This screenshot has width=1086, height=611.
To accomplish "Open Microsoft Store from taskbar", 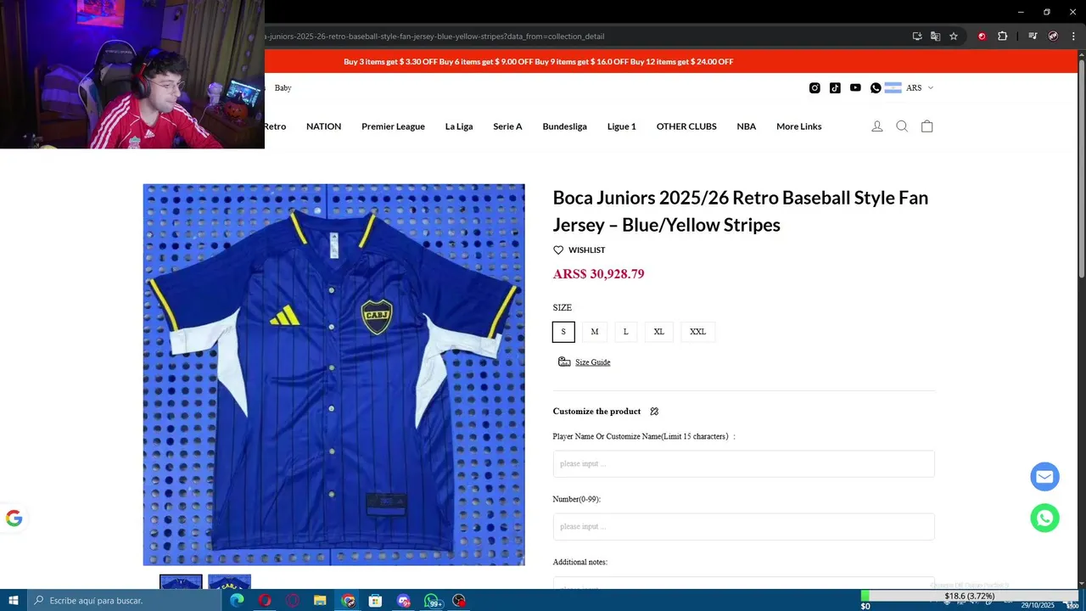I will [x=375, y=601].
